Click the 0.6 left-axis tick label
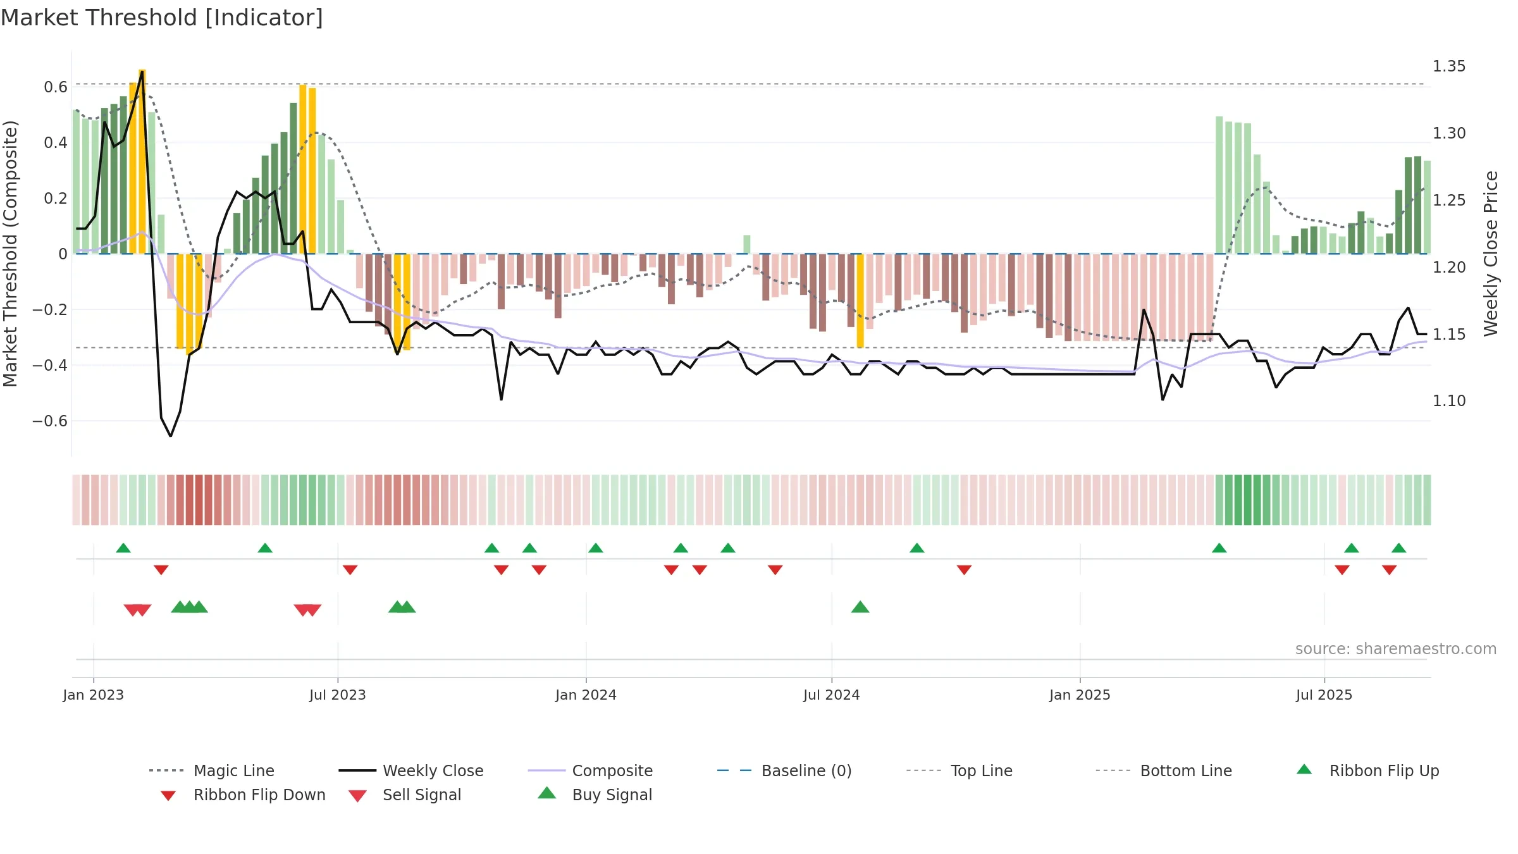Viewport: 1518px width, 854px height. [56, 87]
